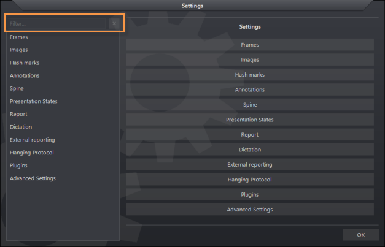Select Dictation from the sidebar list
Image resolution: width=385 pixels, height=247 pixels.
coord(21,127)
